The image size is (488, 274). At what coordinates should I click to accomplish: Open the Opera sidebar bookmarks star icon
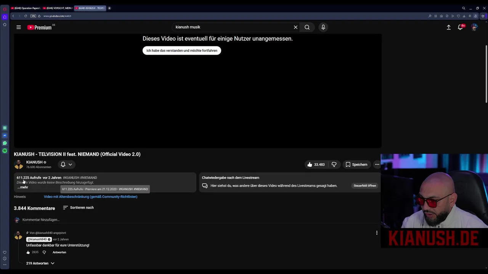(x=5, y=25)
